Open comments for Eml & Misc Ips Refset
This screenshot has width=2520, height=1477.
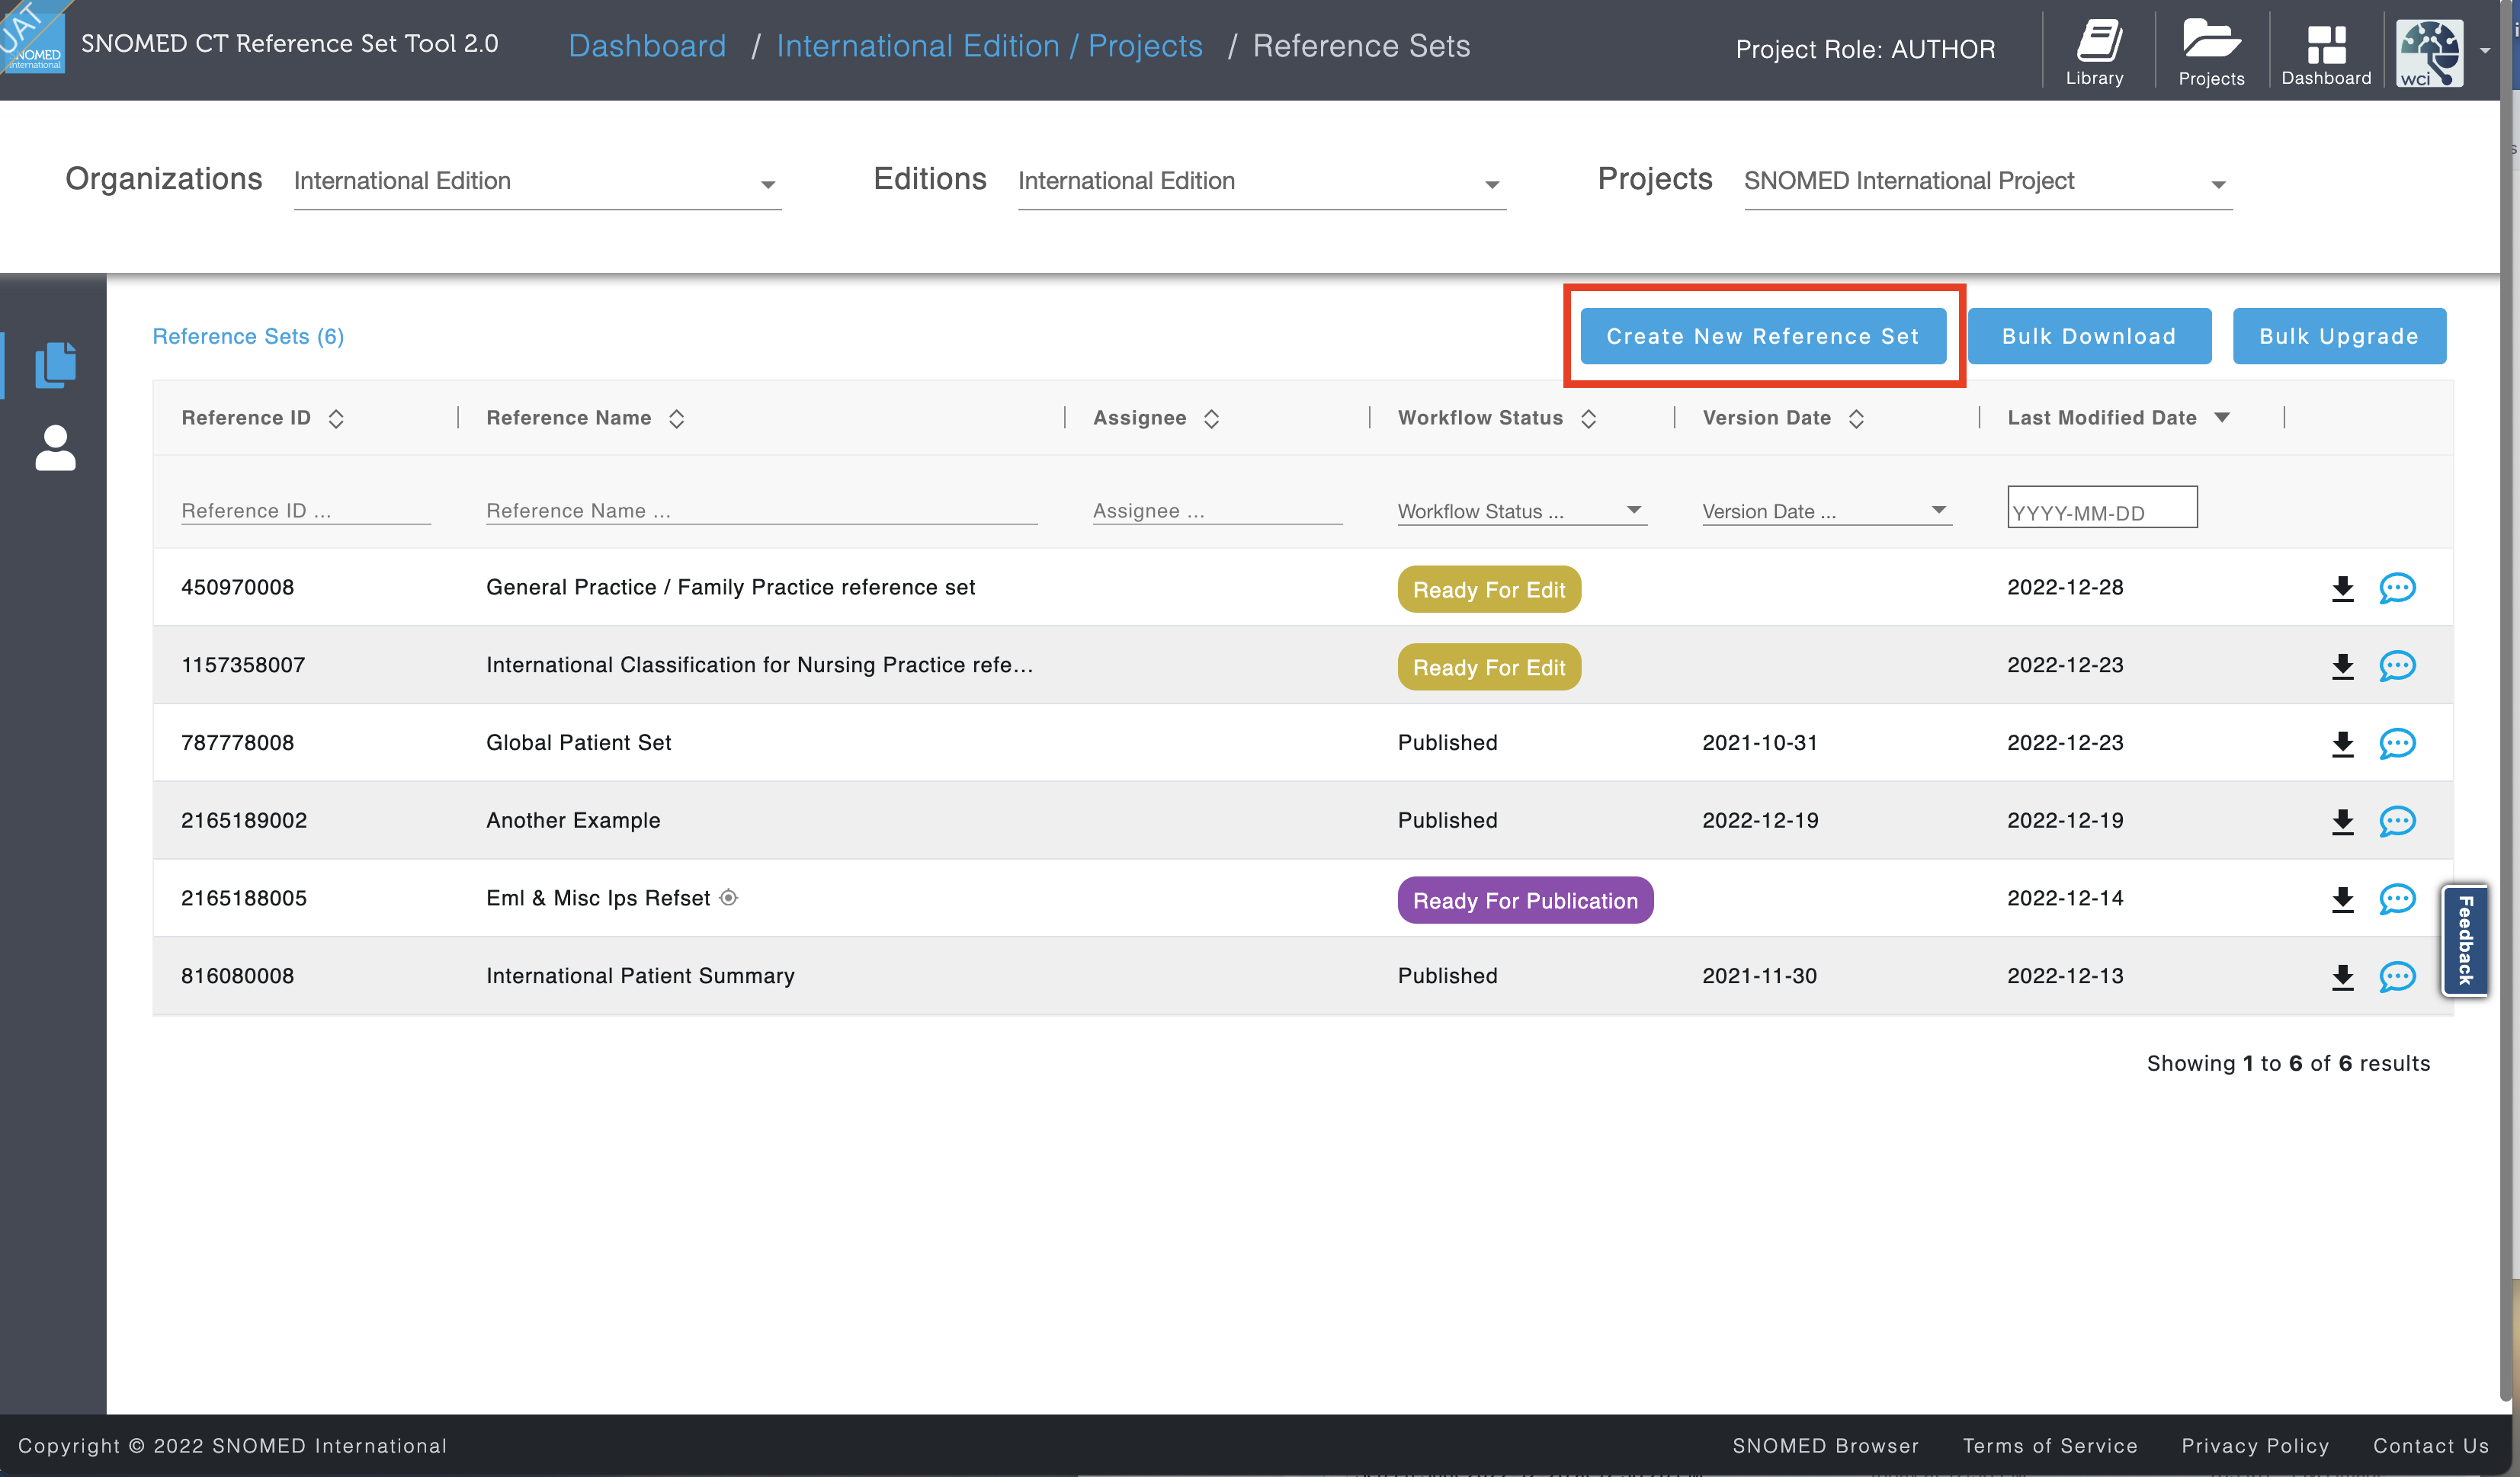(x=2397, y=899)
